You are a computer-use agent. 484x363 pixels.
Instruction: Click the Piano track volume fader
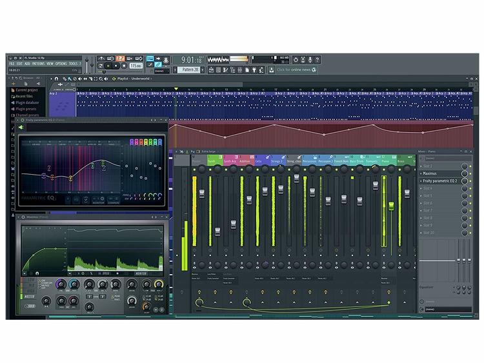click(x=391, y=205)
